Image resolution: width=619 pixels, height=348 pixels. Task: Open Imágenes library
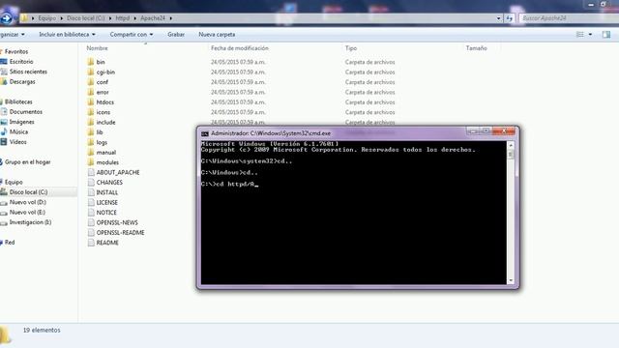(21, 122)
